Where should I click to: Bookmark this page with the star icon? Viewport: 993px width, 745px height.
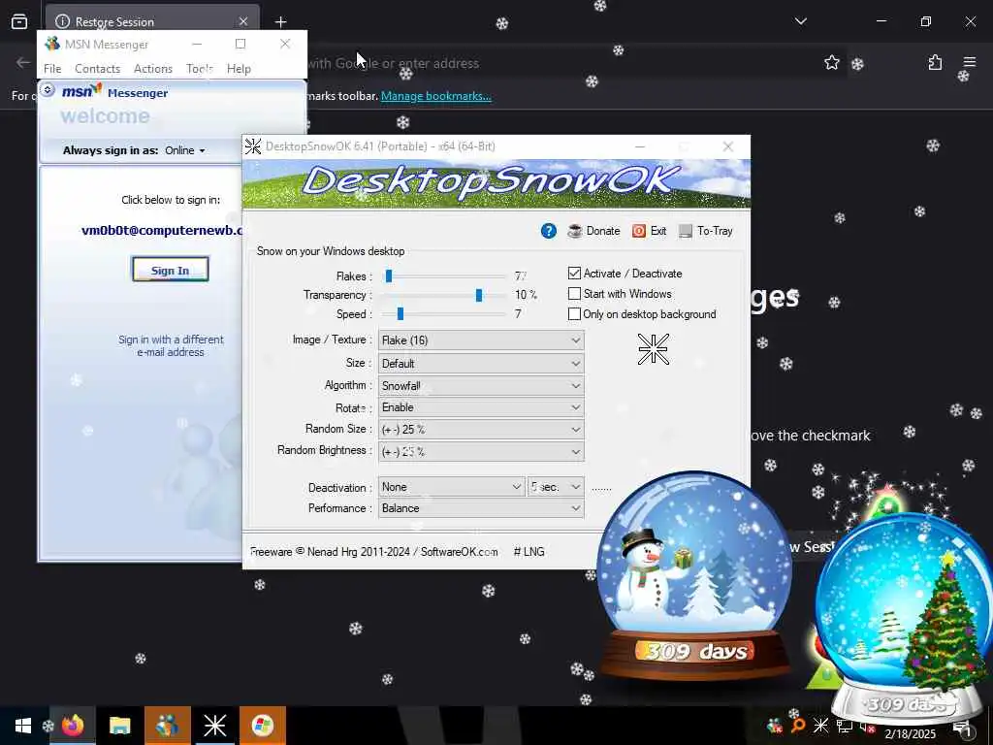pos(831,62)
